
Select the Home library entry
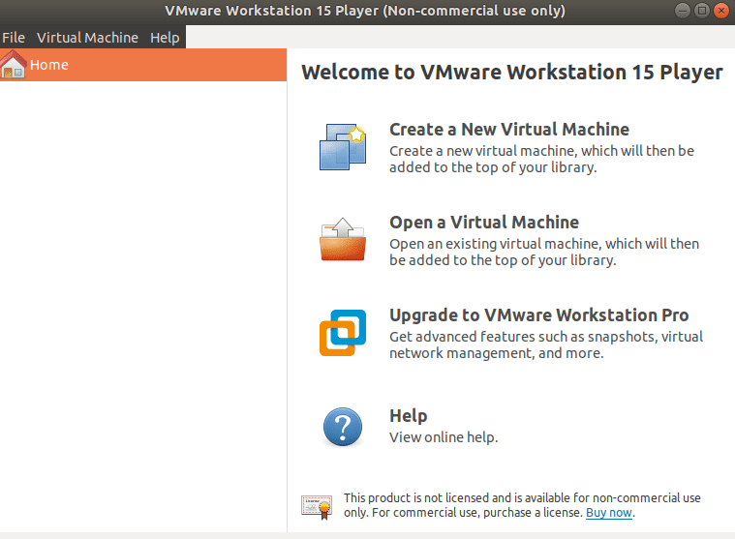pyautogui.click(x=143, y=65)
